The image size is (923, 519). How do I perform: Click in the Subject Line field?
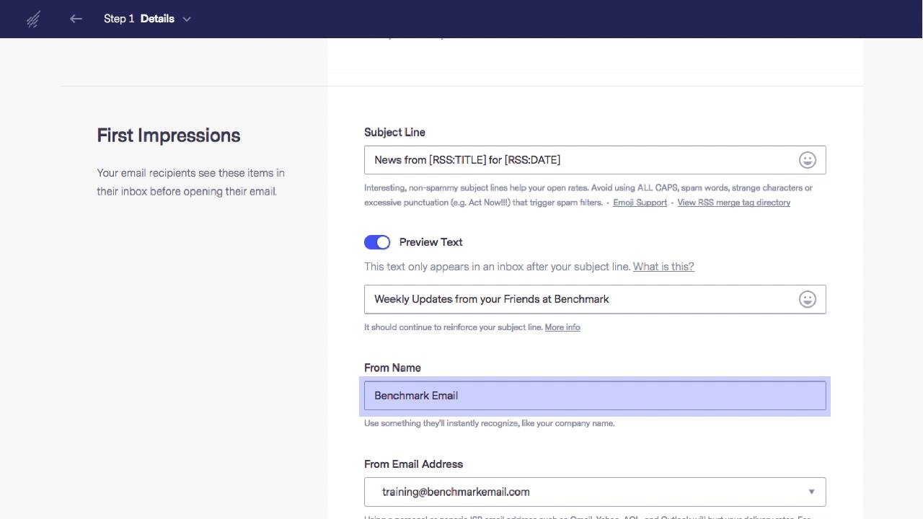595,160
